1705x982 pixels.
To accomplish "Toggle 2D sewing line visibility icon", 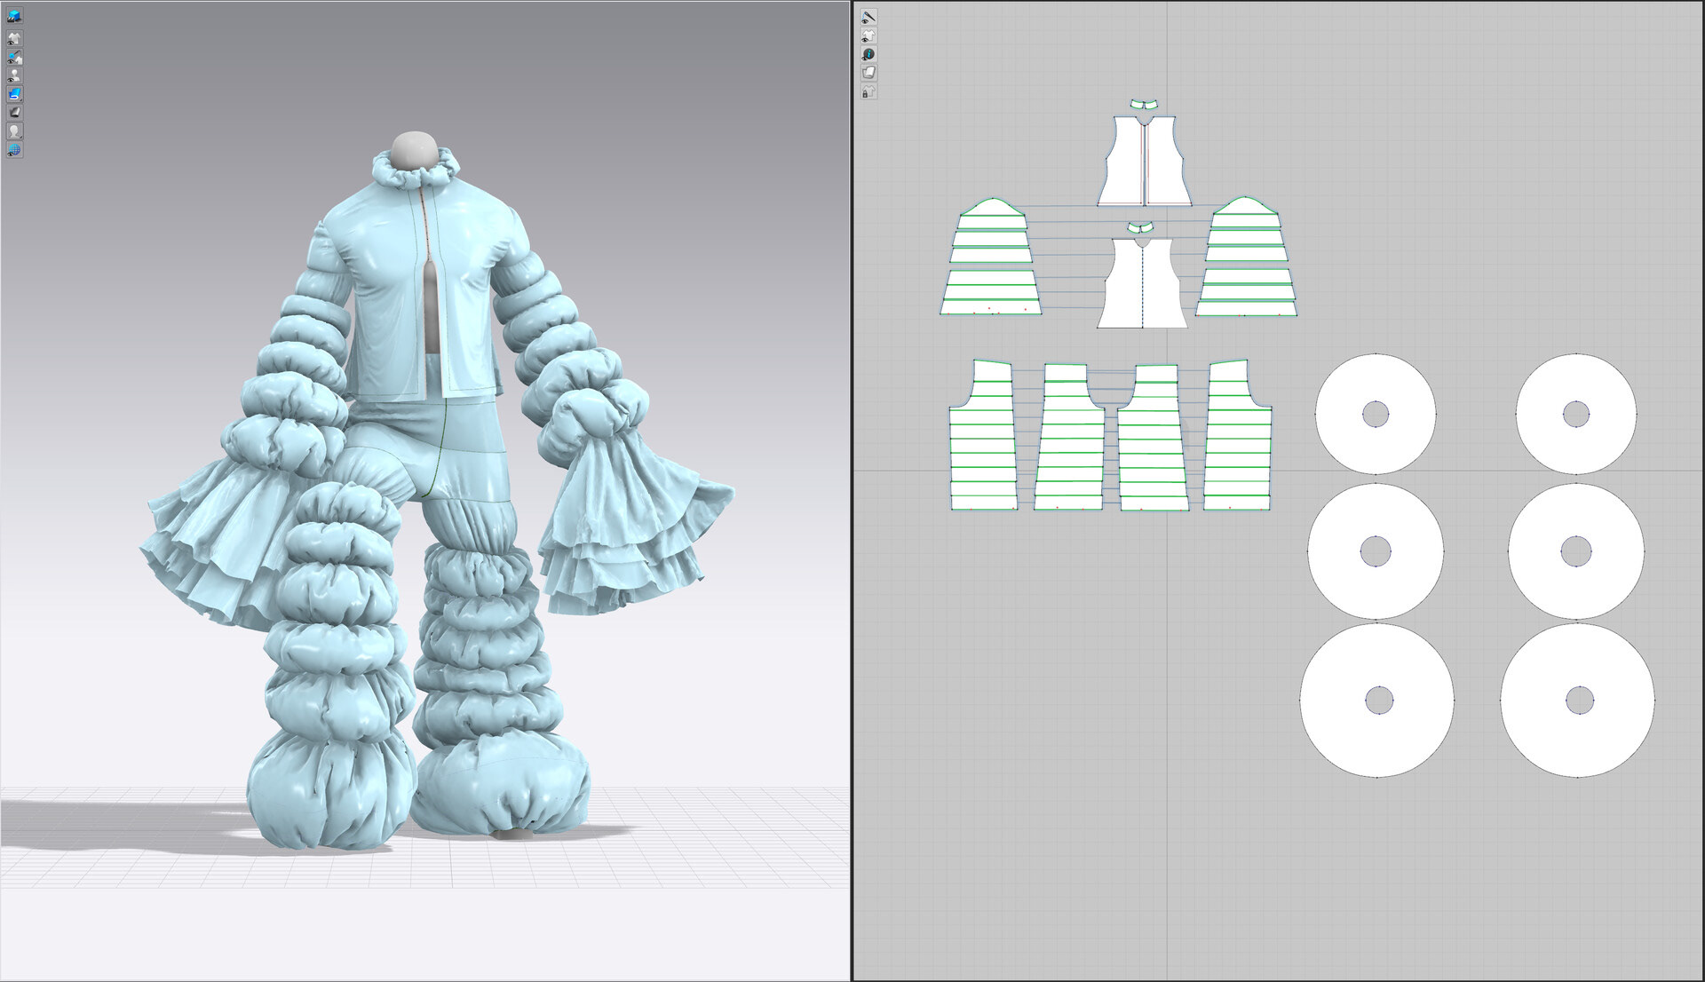I will coord(868,16).
